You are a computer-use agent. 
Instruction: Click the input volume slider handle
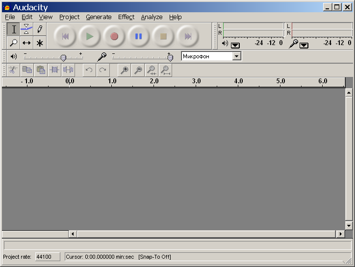click(x=170, y=58)
